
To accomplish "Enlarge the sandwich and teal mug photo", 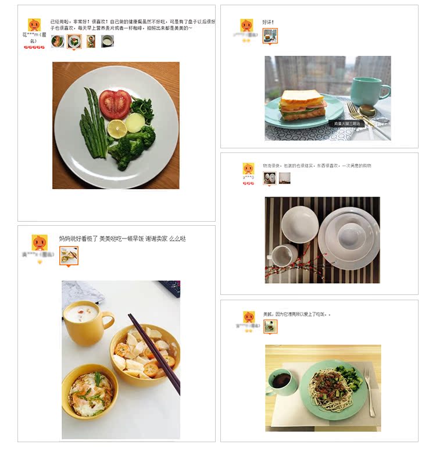I will pyautogui.click(x=327, y=98).
